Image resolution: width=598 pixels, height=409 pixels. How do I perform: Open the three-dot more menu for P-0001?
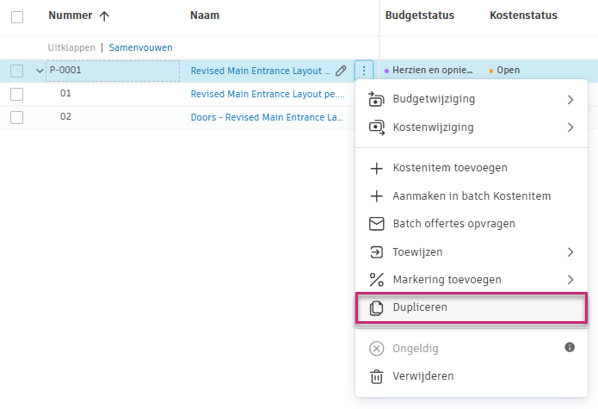[x=364, y=71]
